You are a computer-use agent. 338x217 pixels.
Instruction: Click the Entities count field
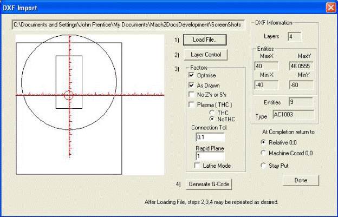[301, 102]
